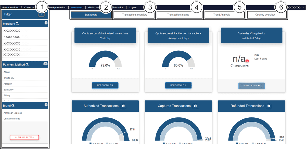Collapse the Filter panel with its arrow button
Screen dimensions: 306x149
(41, 15)
